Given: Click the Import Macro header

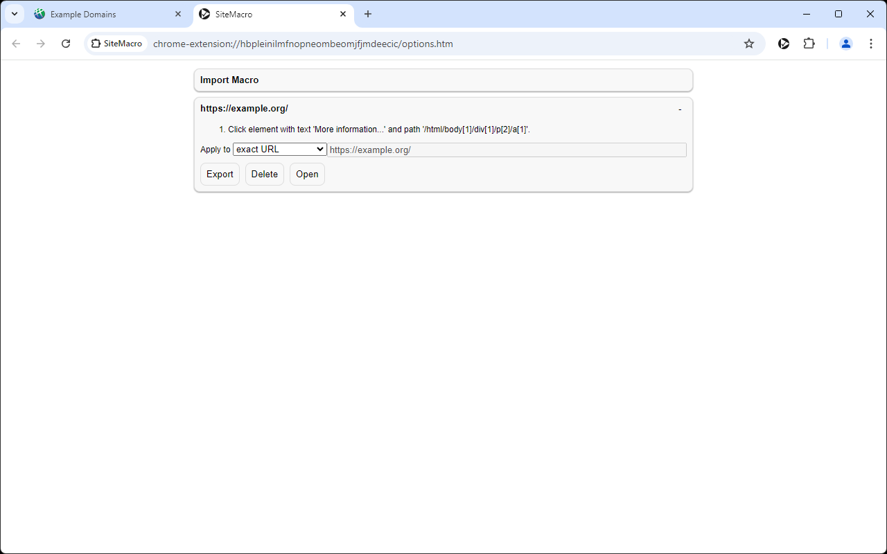Looking at the screenshot, I should pos(229,80).
